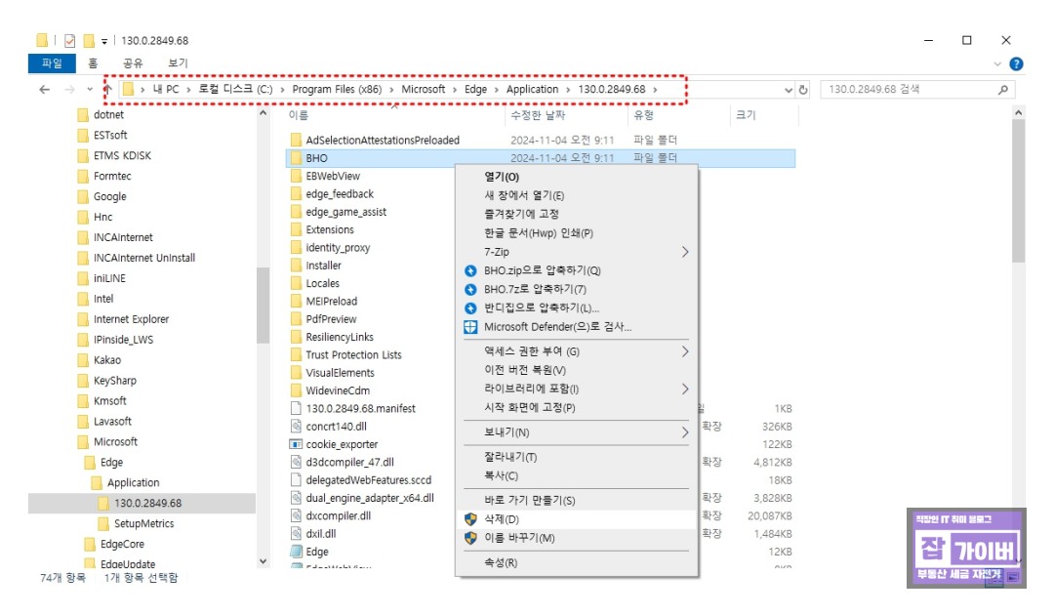
Task: Click the shield icon next to 삭제(D)
Action: pos(470,519)
